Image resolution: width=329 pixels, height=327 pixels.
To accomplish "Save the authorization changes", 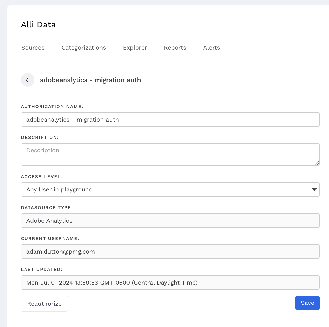I will [x=307, y=303].
